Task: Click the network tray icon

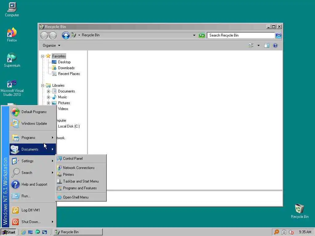Action: (284, 232)
